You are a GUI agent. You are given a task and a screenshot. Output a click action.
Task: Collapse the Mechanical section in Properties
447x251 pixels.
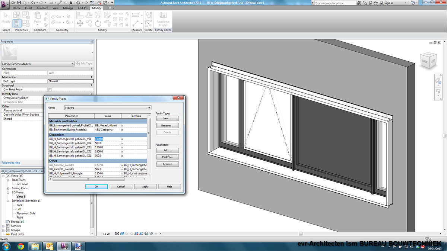[x=92, y=77]
